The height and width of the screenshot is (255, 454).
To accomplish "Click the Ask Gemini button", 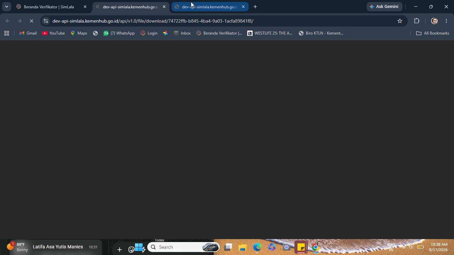I will point(384,7).
